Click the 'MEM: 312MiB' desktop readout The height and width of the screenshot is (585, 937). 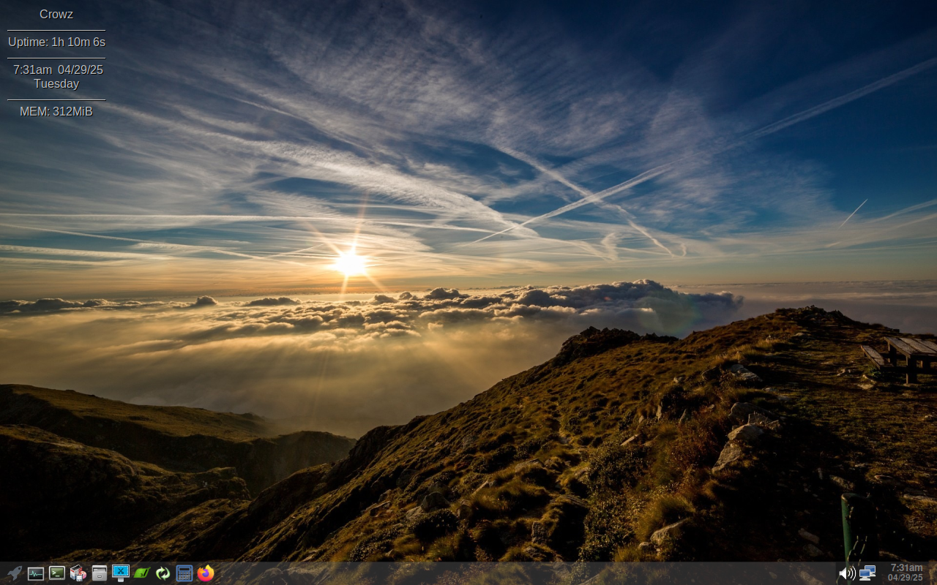(x=56, y=112)
